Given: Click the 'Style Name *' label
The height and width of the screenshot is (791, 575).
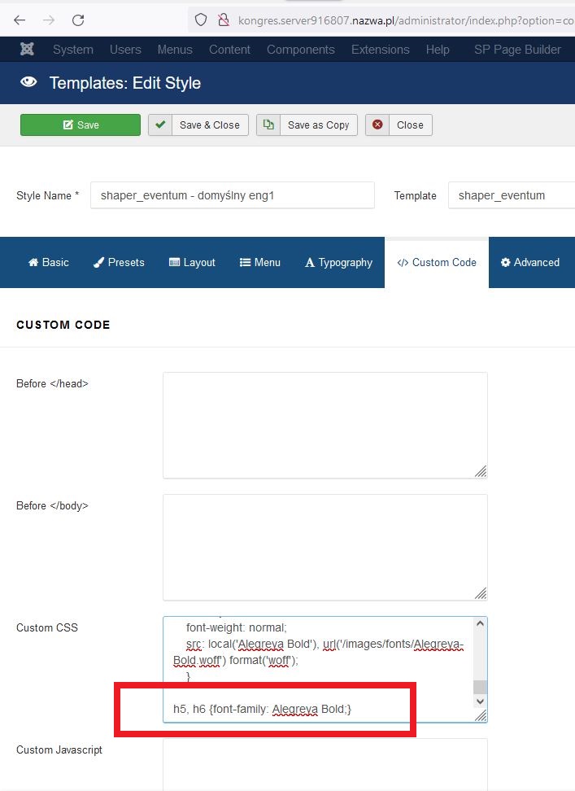Looking at the screenshot, I should click(47, 196).
